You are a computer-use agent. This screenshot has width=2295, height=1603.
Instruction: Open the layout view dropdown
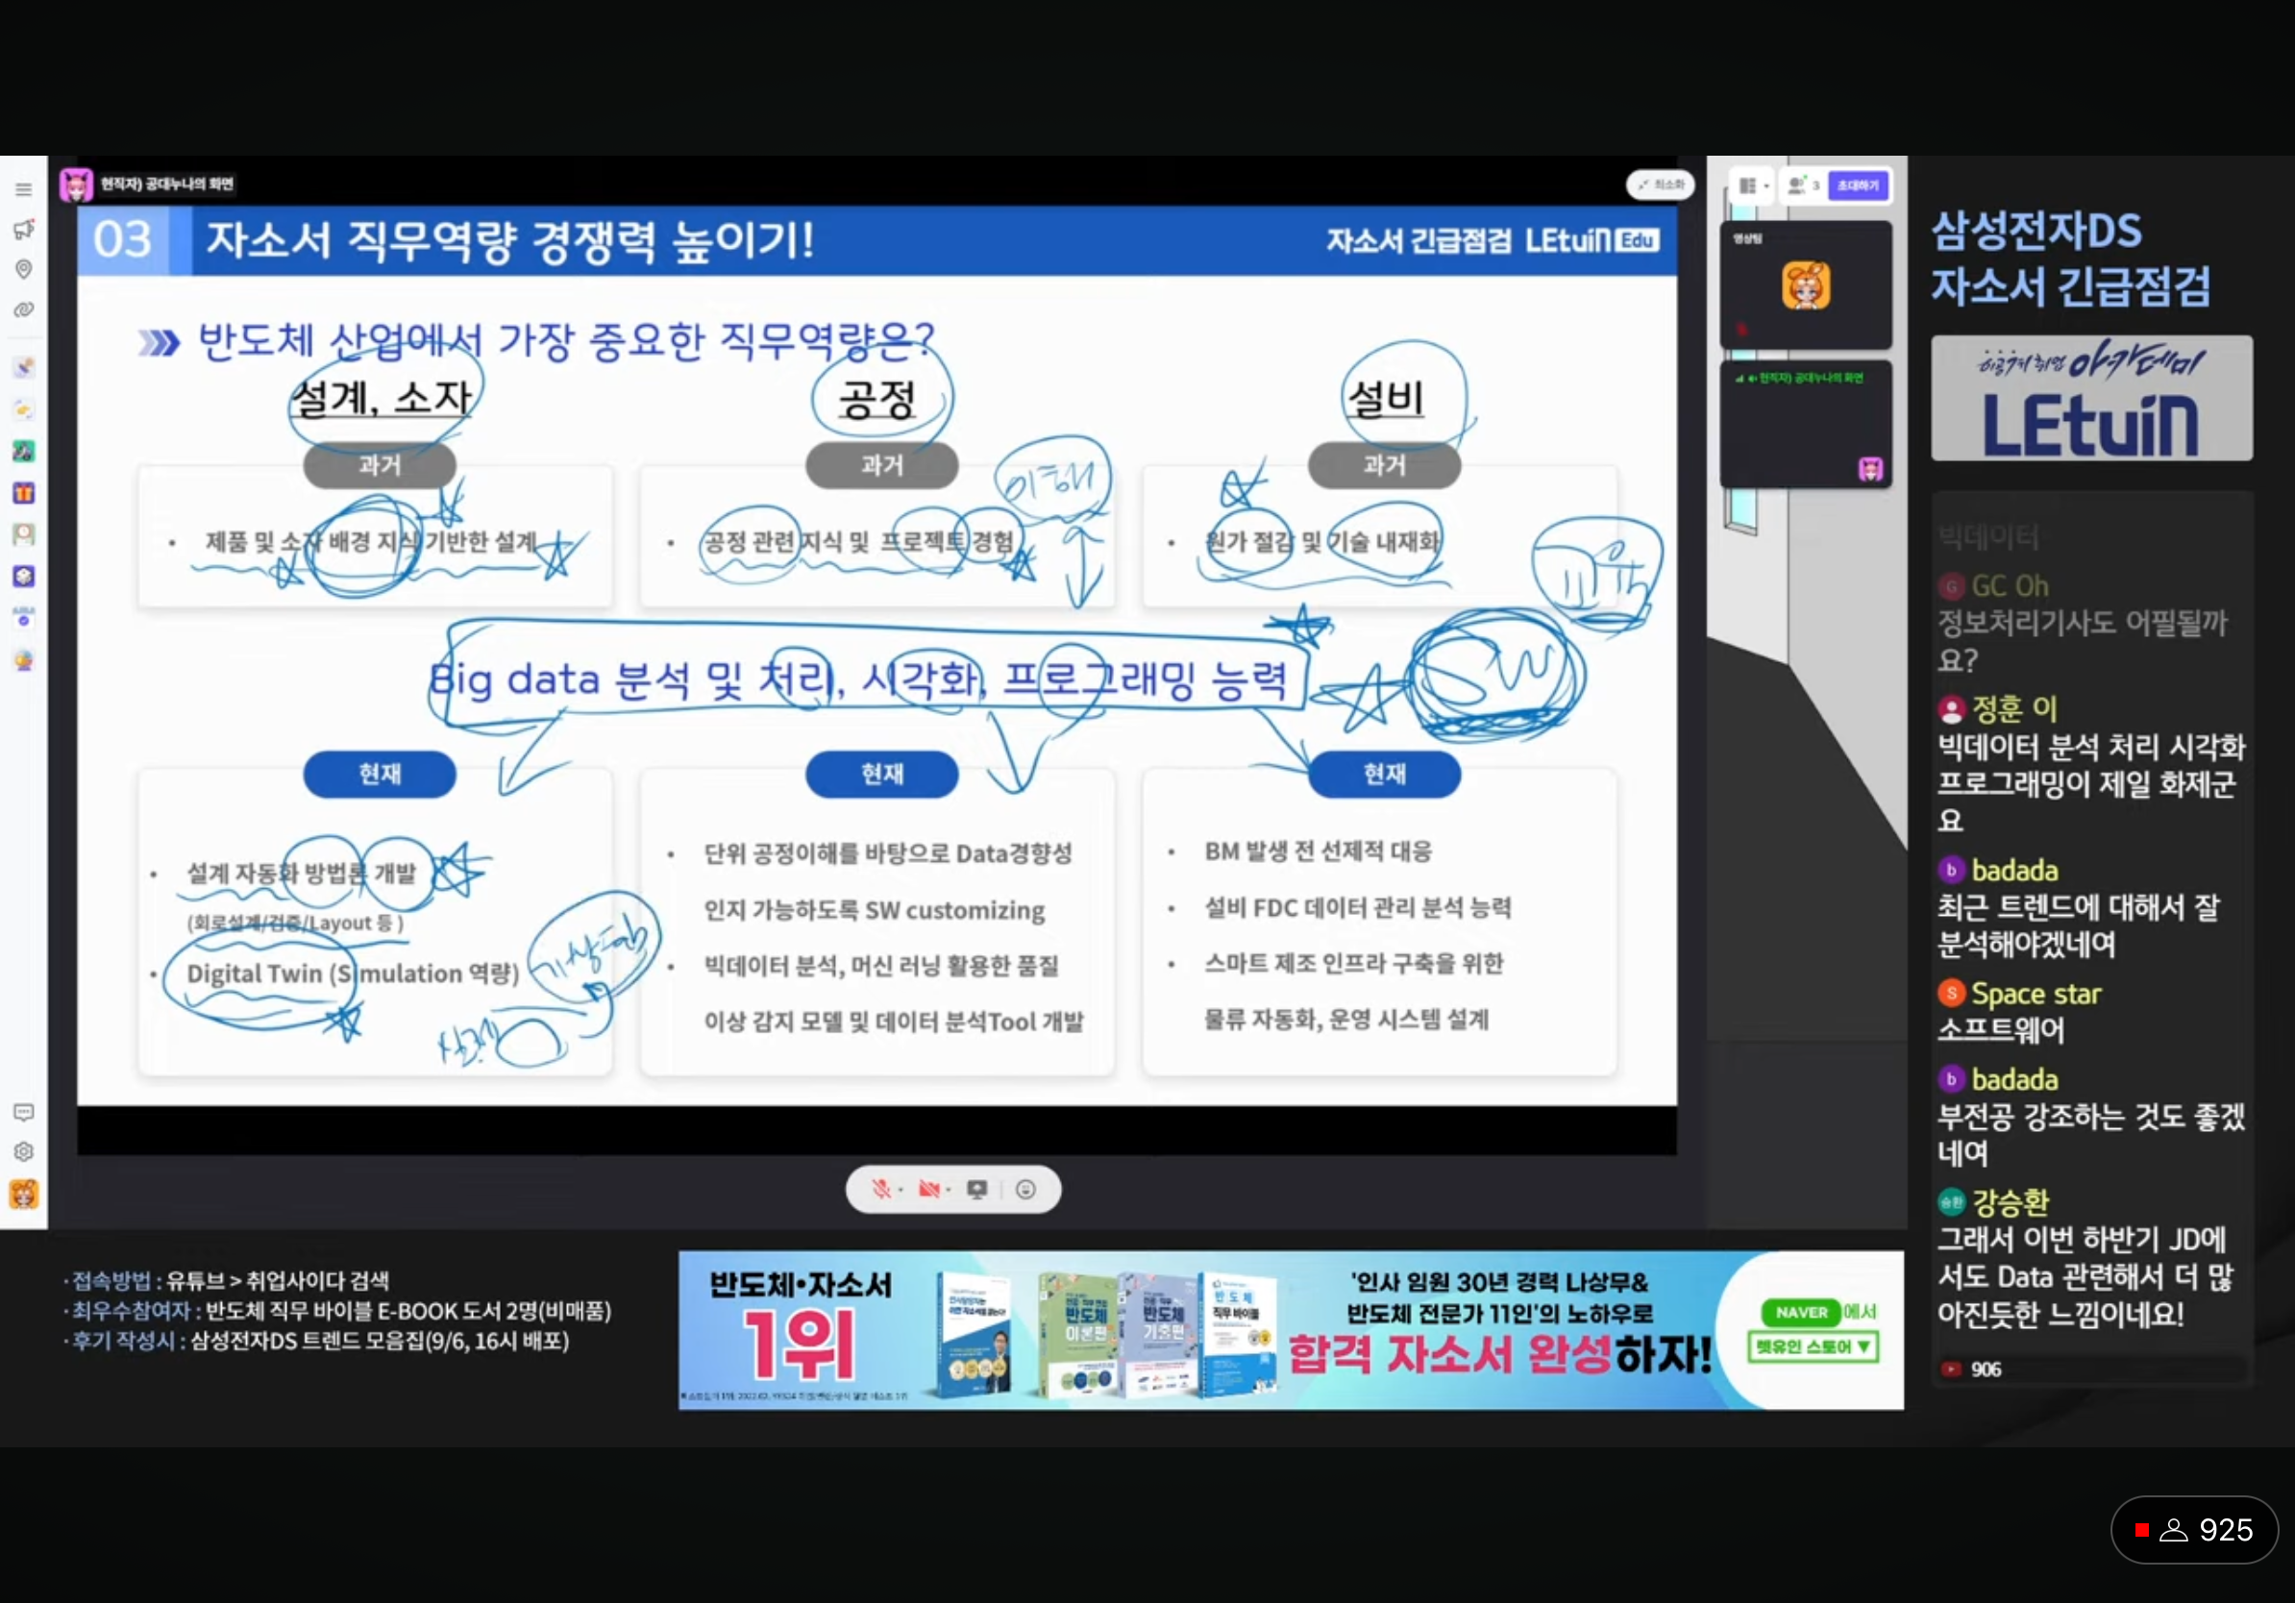[1752, 185]
